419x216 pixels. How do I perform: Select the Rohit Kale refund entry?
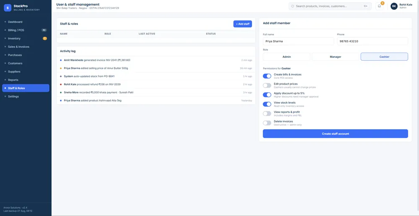(156, 85)
